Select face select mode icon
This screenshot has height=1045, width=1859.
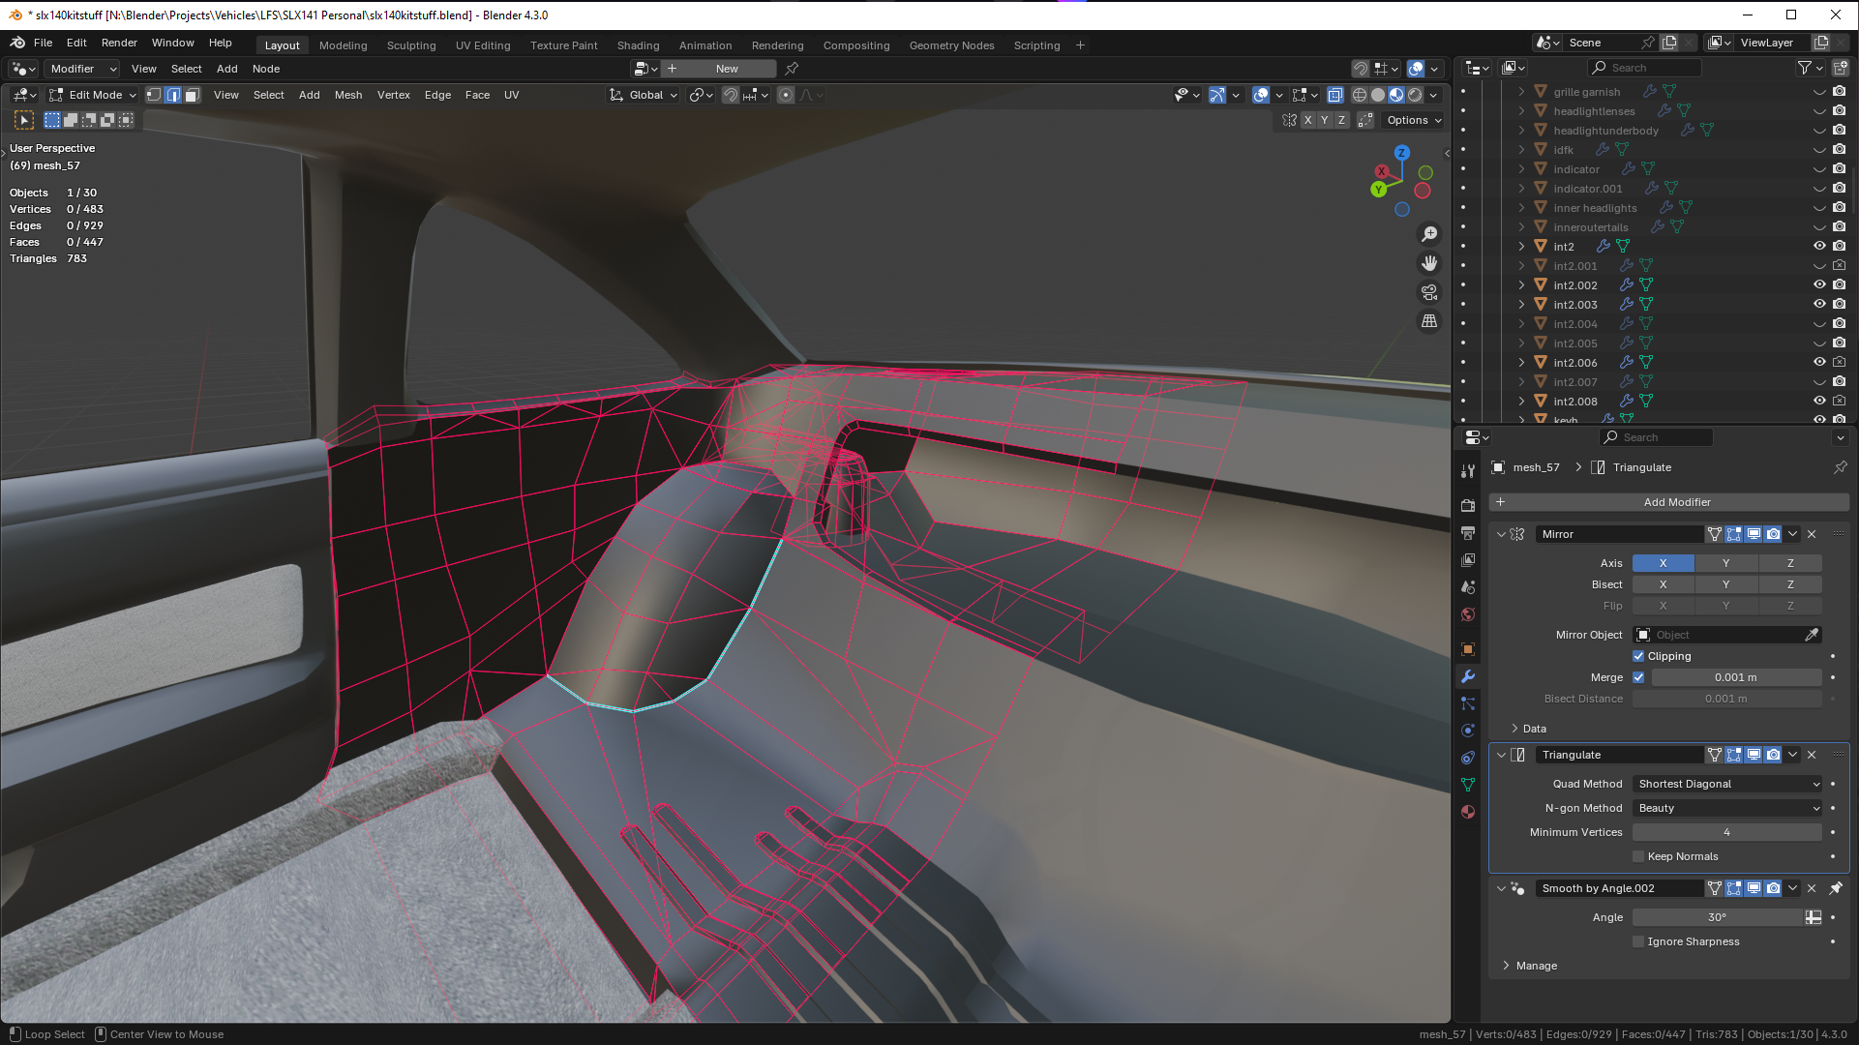[193, 95]
